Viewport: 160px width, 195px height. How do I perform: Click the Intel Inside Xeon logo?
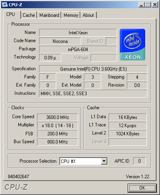[x=132, y=44]
